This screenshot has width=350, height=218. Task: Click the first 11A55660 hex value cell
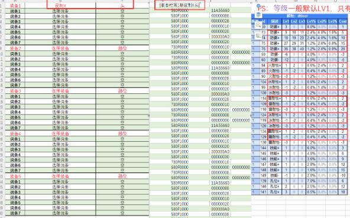click(221, 10)
